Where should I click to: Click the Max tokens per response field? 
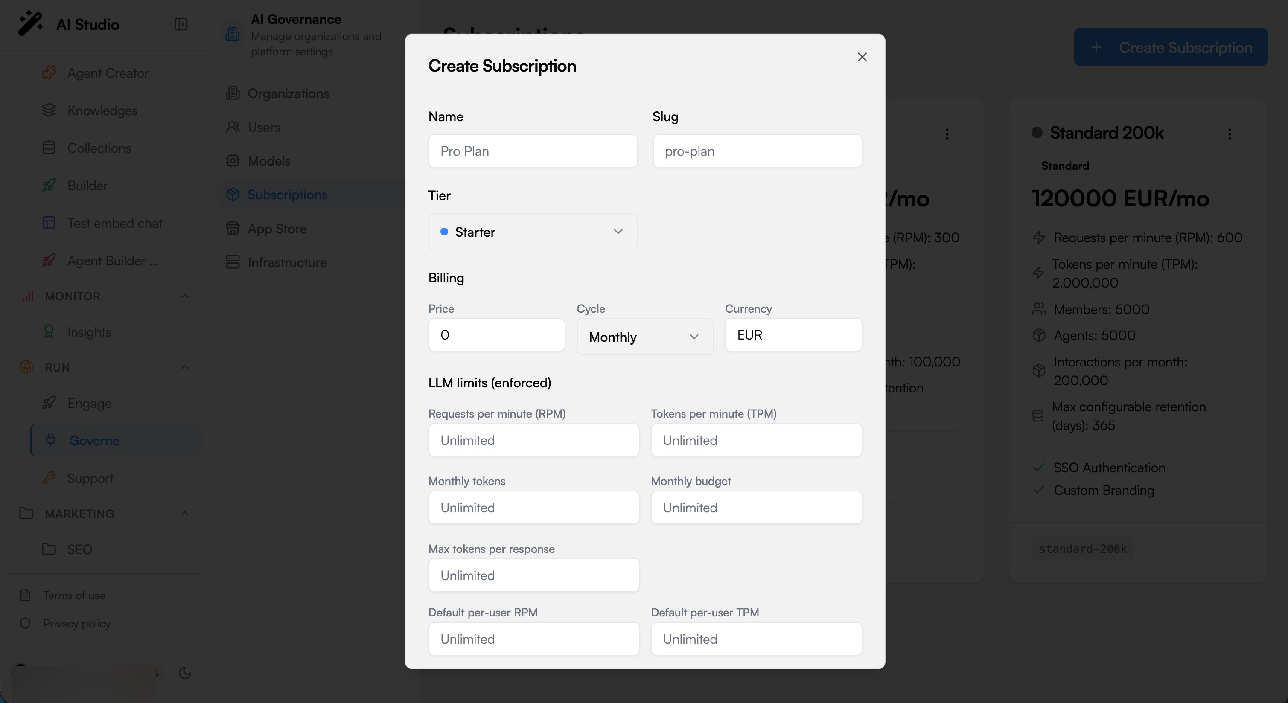pos(533,575)
